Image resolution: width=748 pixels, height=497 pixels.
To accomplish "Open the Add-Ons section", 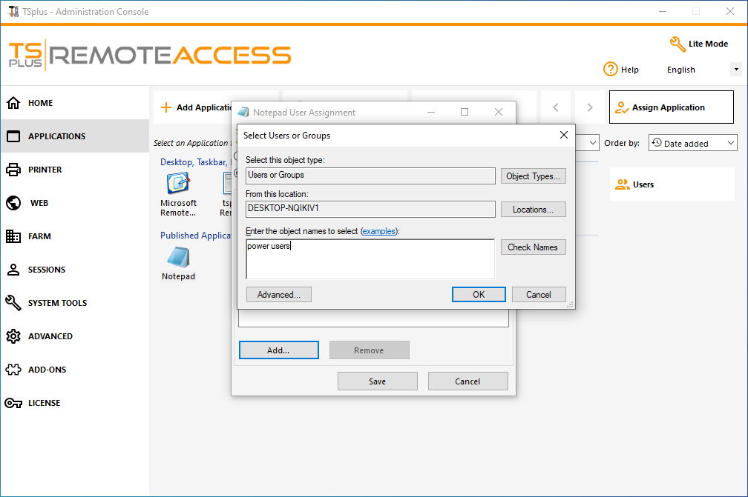I will (47, 370).
